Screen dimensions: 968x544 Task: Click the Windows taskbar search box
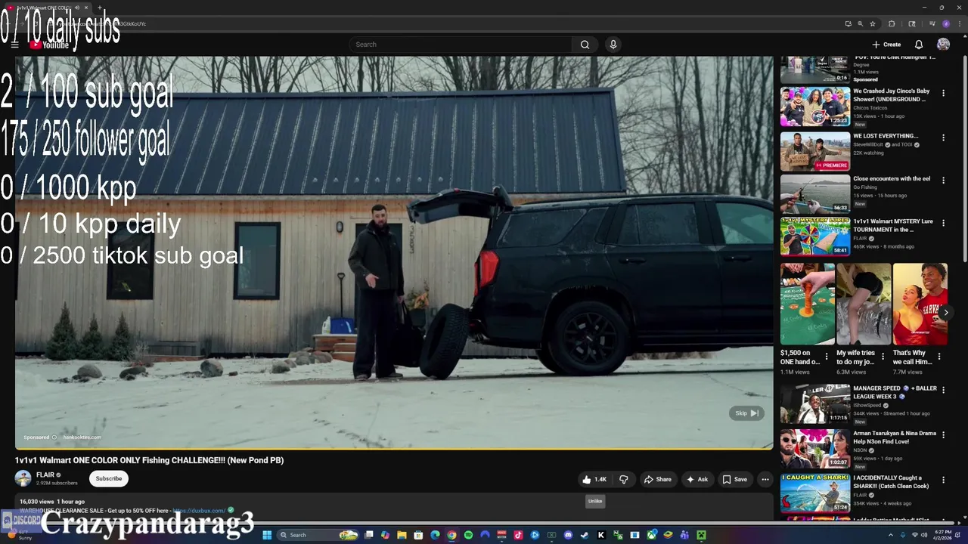(x=318, y=535)
